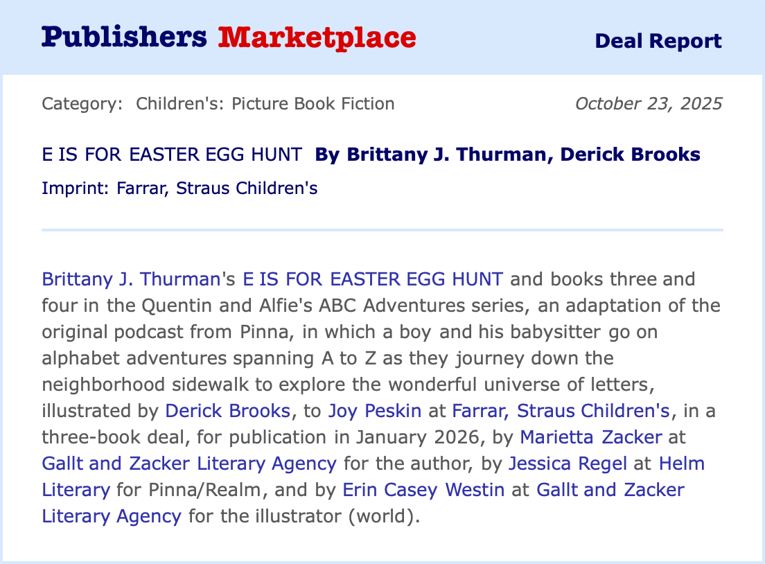Open the Derick Brooks illustrator link in the paragraph
The width and height of the screenshot is (765, 564).
pos(227,411)
